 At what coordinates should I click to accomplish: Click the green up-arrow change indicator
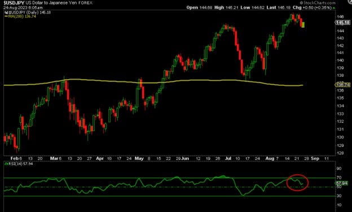[x=334, y=8]
